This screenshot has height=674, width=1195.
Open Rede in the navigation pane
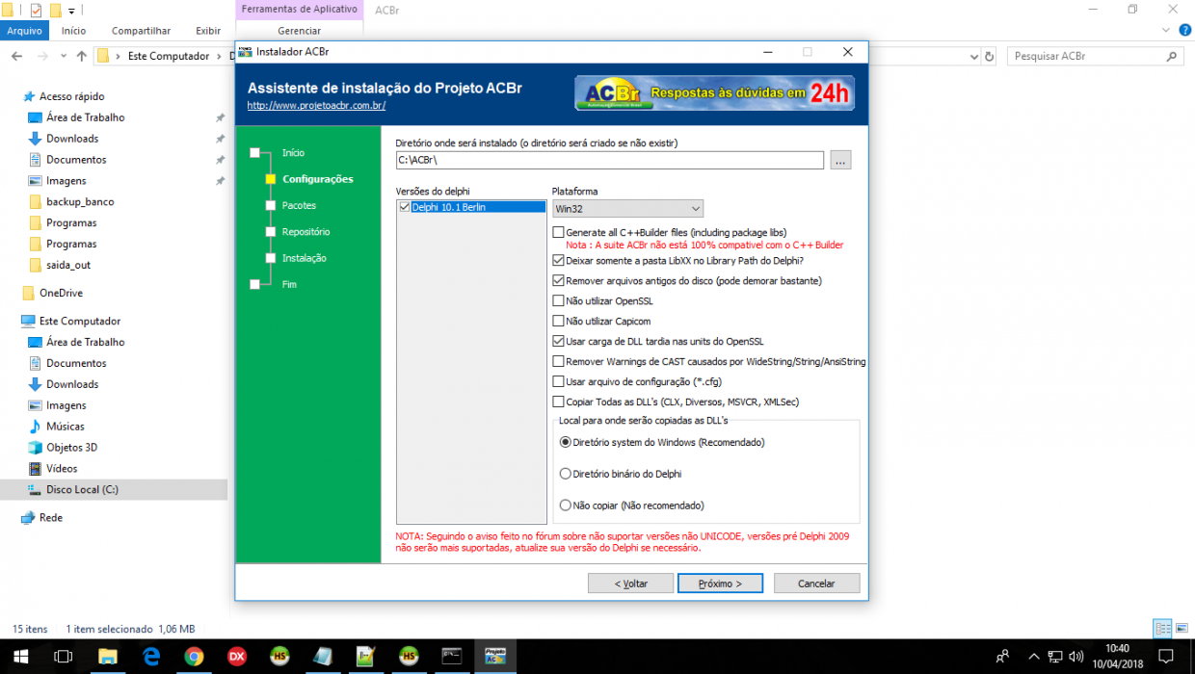coord(51,517)
